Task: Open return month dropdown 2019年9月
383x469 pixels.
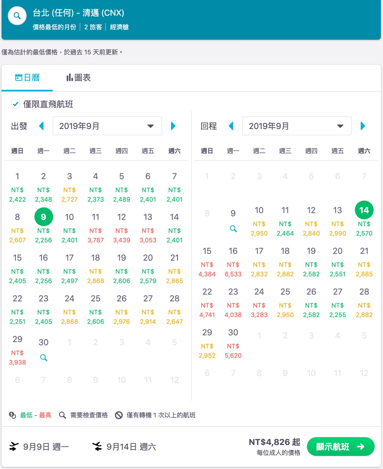Action: pyautogui.click(x=297, y=126)
